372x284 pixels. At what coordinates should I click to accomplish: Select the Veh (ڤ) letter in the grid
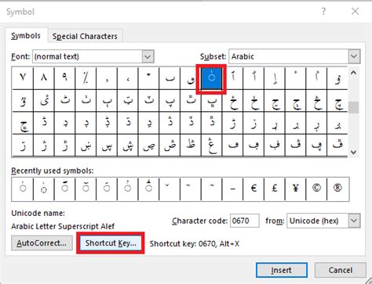pos(296,146)
